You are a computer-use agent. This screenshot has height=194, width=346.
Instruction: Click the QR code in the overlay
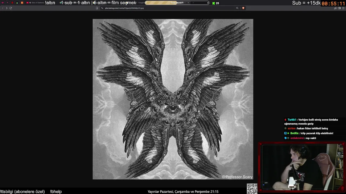click(252, 189)
